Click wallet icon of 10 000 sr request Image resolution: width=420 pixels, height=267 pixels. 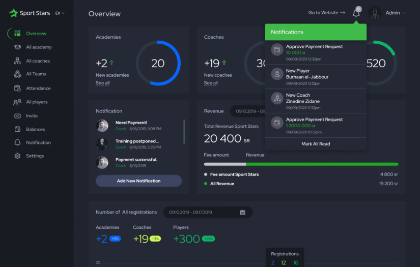click(x=277, y=50)
